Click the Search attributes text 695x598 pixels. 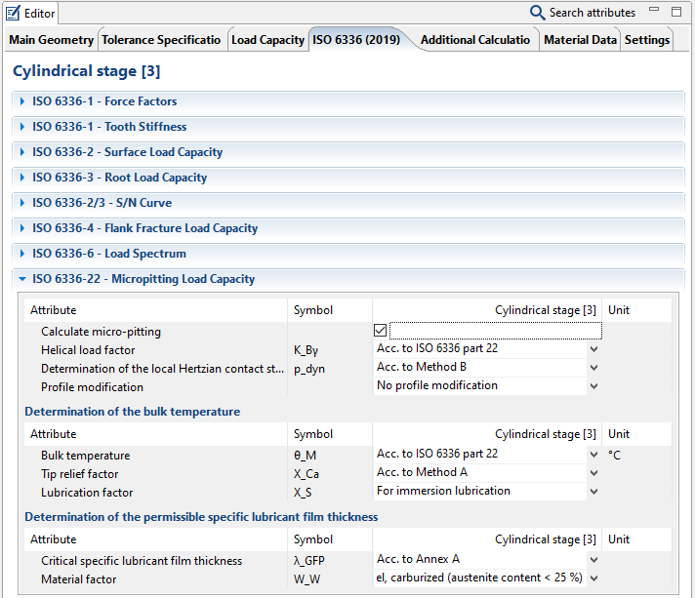pyautogui.click(x=592, y=13)
